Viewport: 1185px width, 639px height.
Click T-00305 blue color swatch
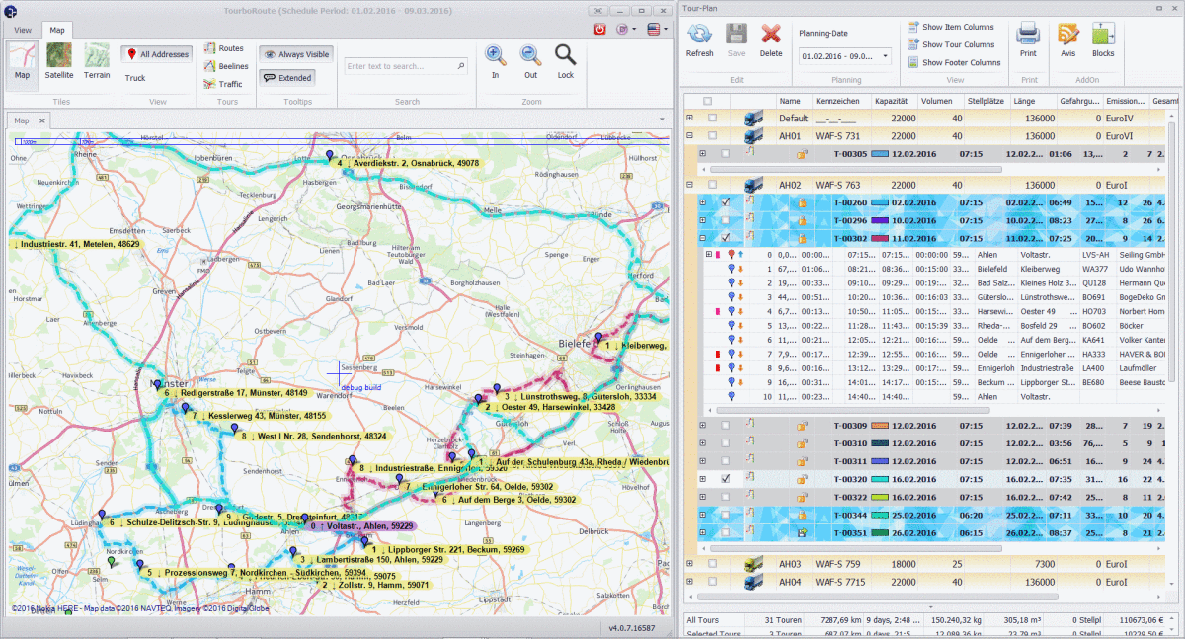click(880, 153)
